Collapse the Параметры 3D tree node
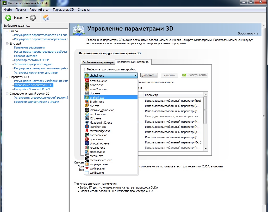268x212 pixels. pos(7,77)
